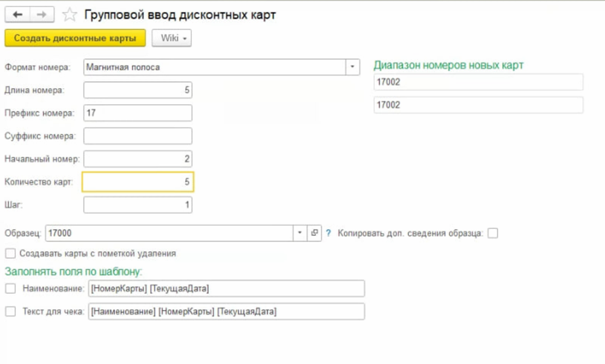The width and height of the screenshot is (605, 364).
Task: Open the Wiki dropdown menu
Action: click(x=172, y=38)
